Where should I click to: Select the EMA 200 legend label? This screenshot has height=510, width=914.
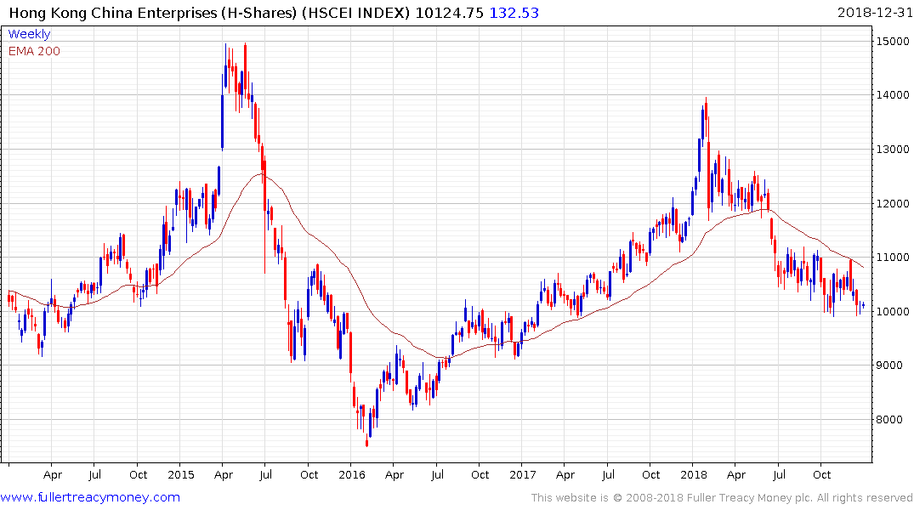pos(34,51)
